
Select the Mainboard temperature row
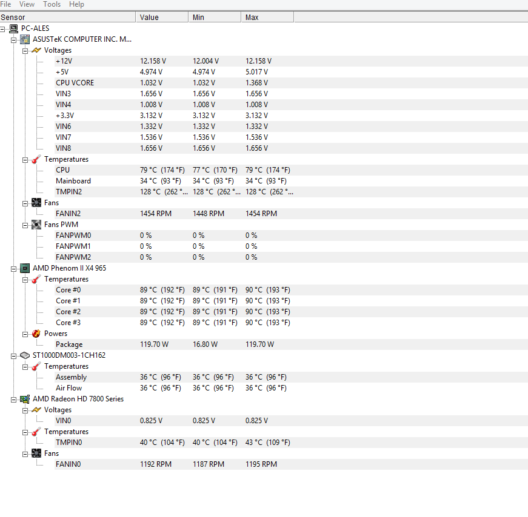point(291,181)
